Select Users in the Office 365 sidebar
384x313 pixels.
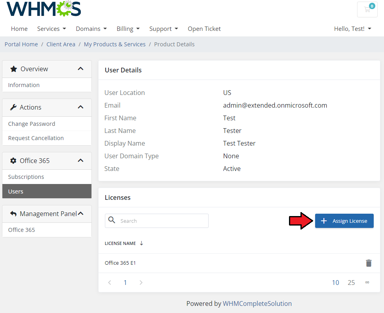pyautogui.click(x=47, y=192)
